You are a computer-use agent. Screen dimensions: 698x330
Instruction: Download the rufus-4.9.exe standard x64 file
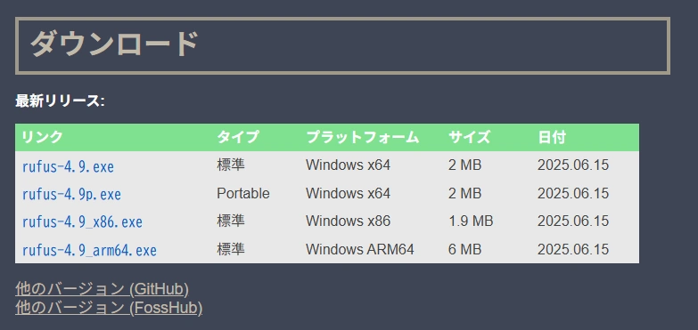point(68,166)
